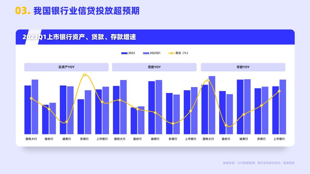
Task: Click the 国有大行 axis label under 存款YOY
Action: [208, 139]
